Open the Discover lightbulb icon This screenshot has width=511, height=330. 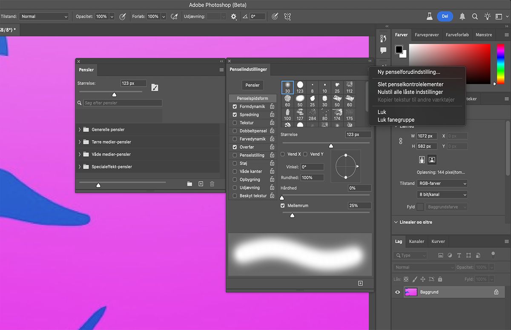487,17
